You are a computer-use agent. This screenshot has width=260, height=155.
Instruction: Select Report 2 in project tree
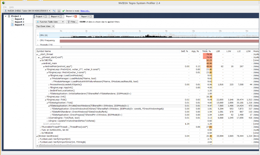[19, 19]
